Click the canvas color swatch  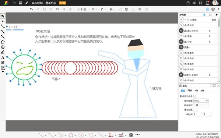pyautogui.click(x=196, y=110)
